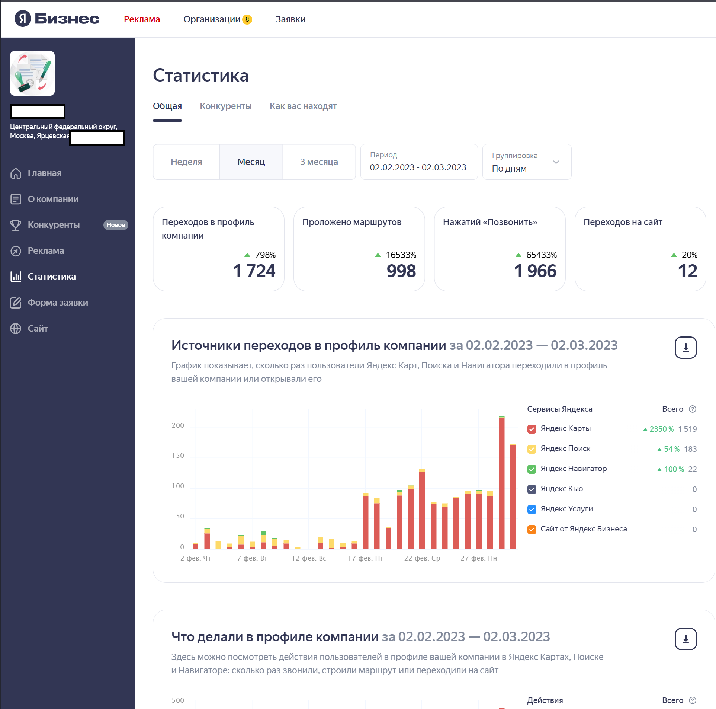Viewport: 716px width, 709px height.
Task: Download the profile sources chart
Action: (686, 348)
